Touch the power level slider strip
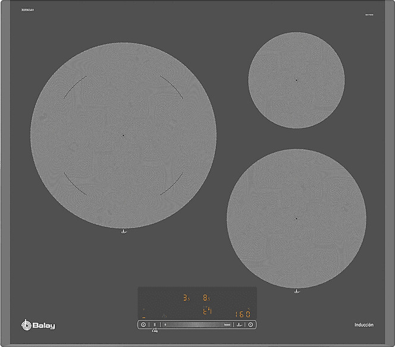 coord(193,325)
